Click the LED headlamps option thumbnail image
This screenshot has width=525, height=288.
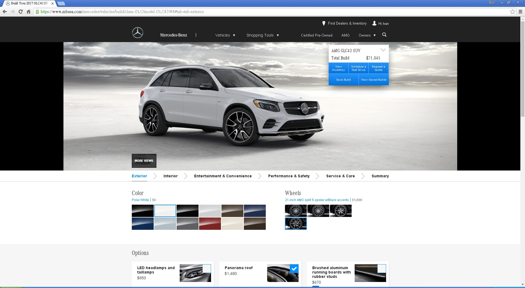pos(195,273)
